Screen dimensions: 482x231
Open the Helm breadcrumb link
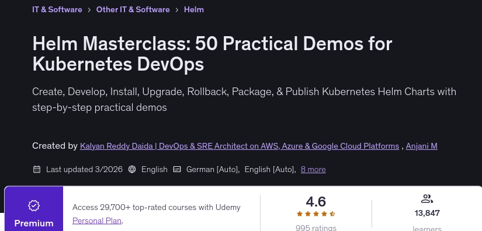pos(193,9)
